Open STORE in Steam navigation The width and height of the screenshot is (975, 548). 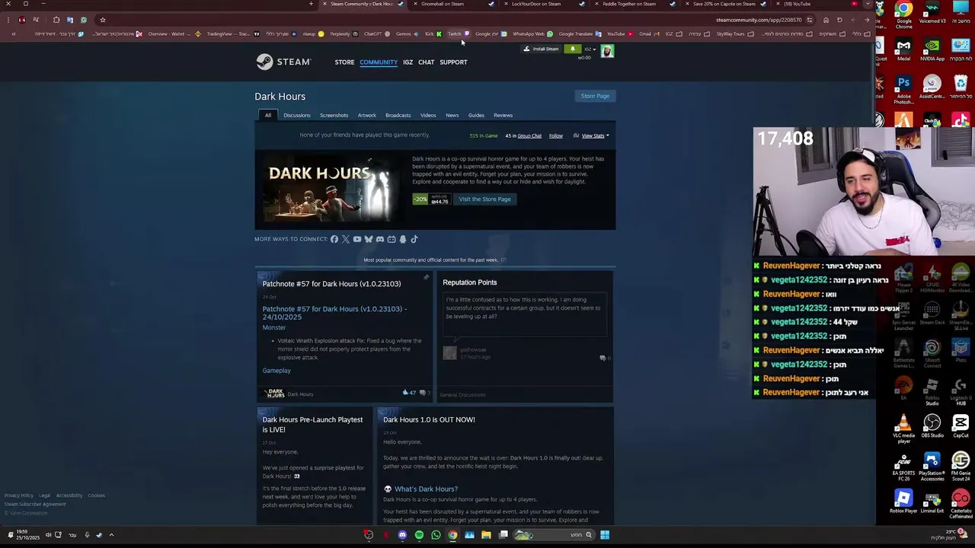(x=344, y=62)
